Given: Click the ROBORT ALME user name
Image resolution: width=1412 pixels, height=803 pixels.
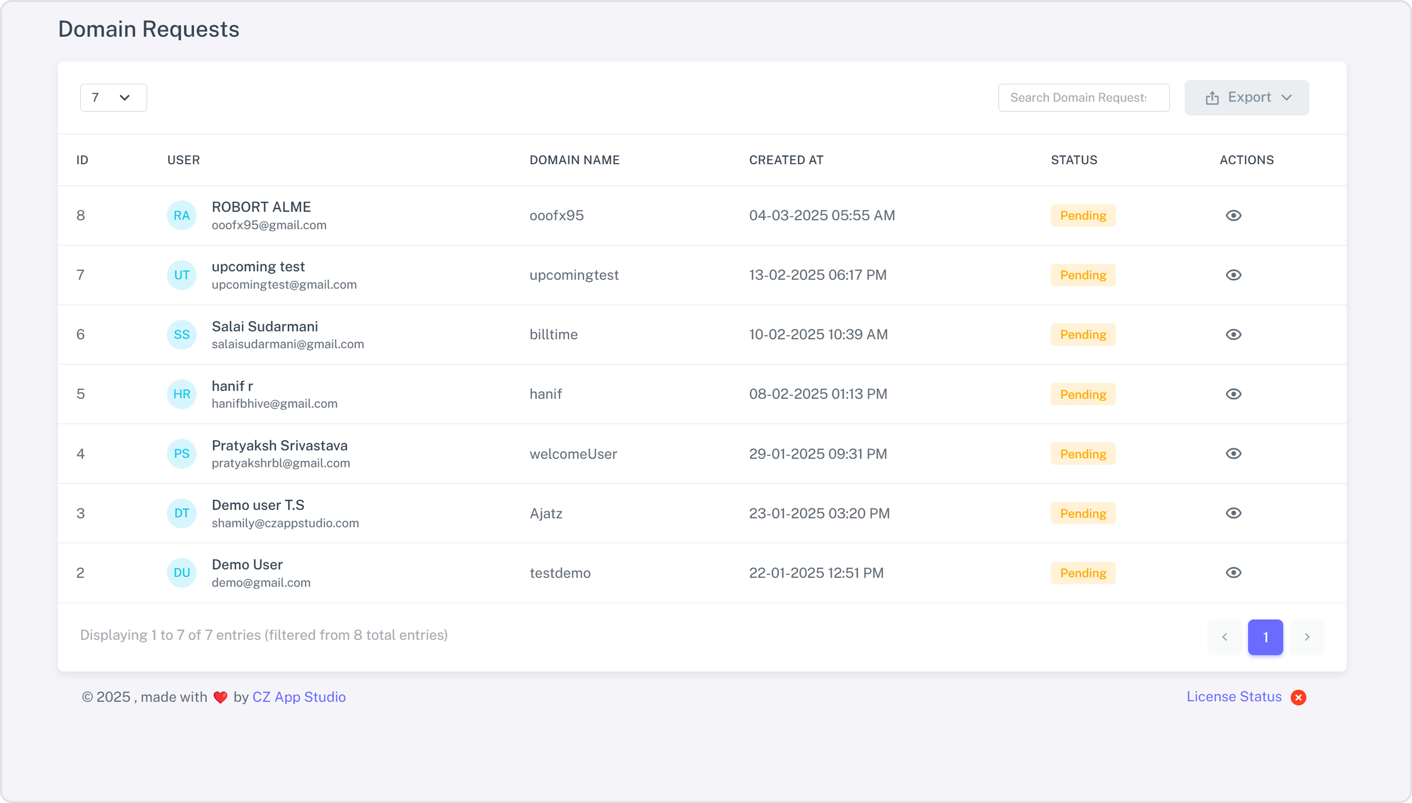Looking at the screenshot, I should tap(261, 207).
